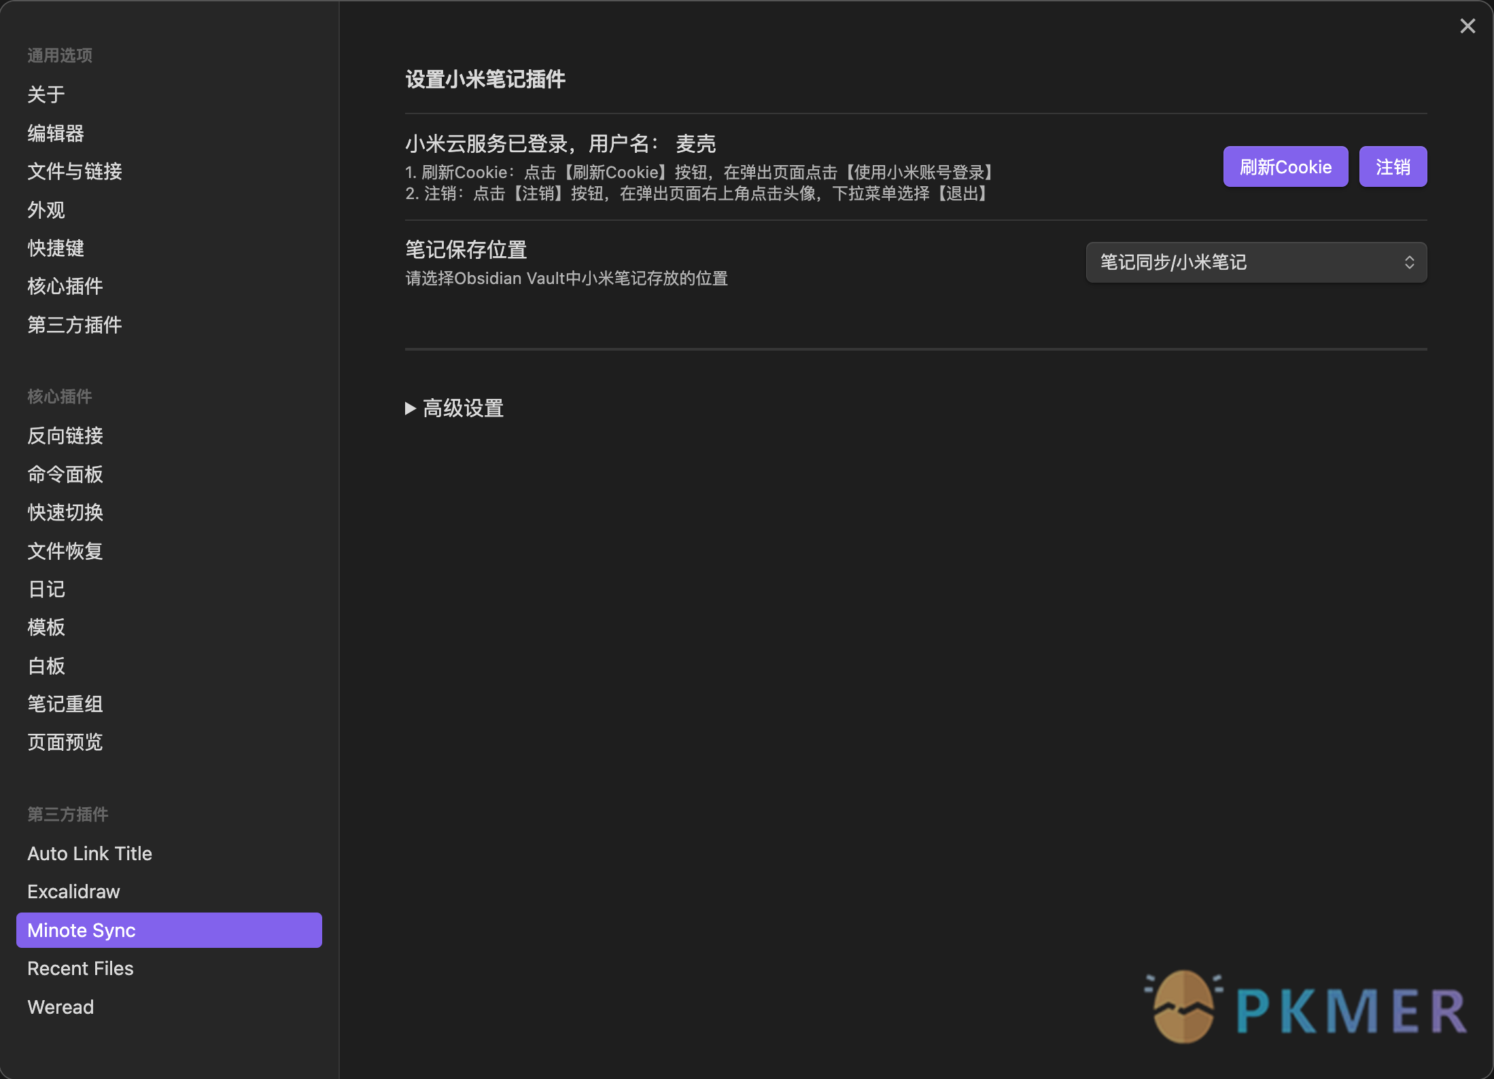Click the 刷新Cookie button
The width and height of the screenshot is (1494, 1079).
coord(1285,166)
